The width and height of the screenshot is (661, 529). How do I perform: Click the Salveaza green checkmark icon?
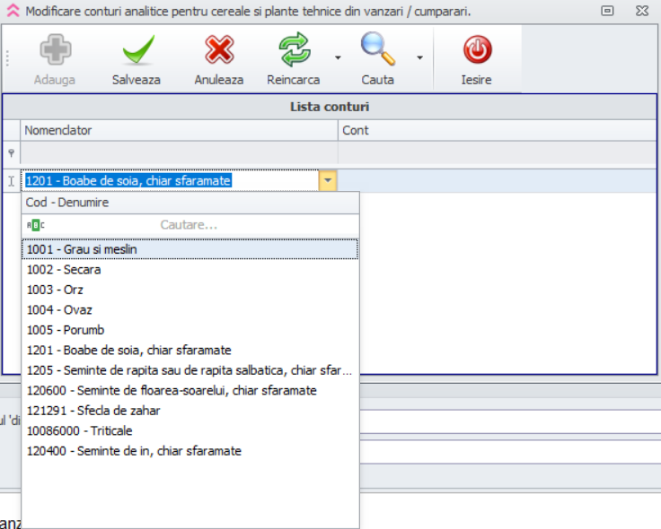pyautogui.click(x=137, y=51)
